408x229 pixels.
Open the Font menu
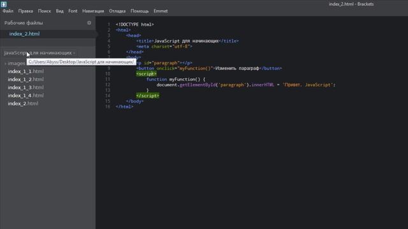pos(73,11)
